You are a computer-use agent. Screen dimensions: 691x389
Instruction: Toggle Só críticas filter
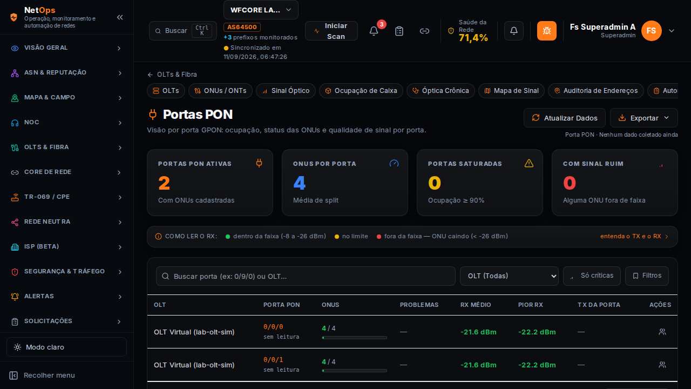(x=592, y=276)
